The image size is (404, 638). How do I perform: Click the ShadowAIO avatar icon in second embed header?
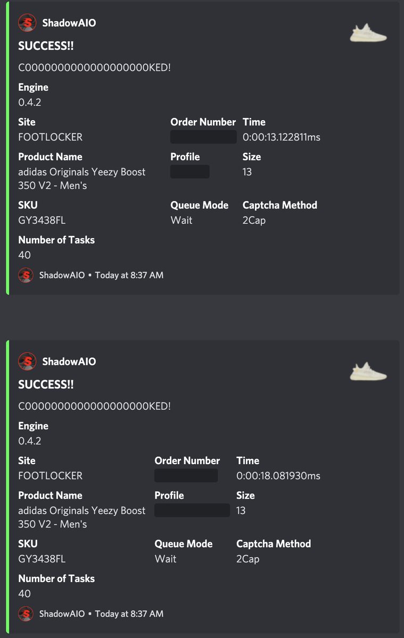point(27,362)
